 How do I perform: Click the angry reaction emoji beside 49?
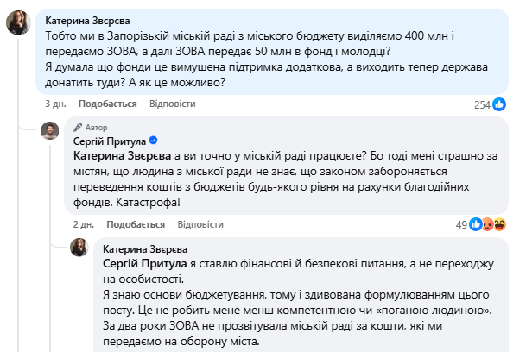pos(488,224)
